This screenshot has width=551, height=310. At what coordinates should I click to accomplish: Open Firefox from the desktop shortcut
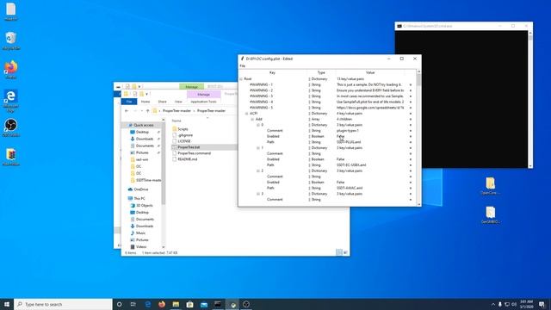click(11, 70)
